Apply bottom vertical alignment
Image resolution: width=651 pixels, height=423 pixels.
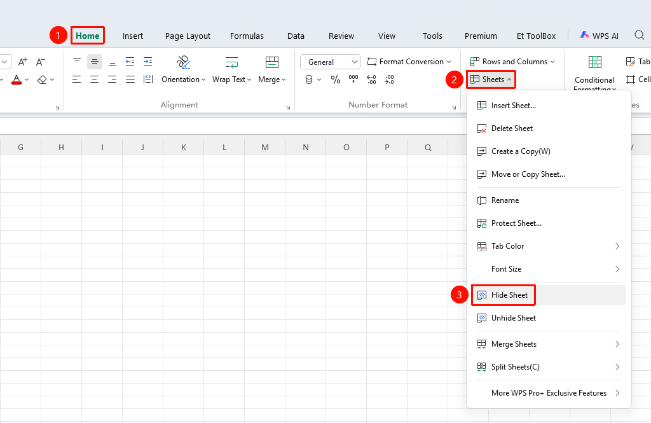(x=113, y=62)
